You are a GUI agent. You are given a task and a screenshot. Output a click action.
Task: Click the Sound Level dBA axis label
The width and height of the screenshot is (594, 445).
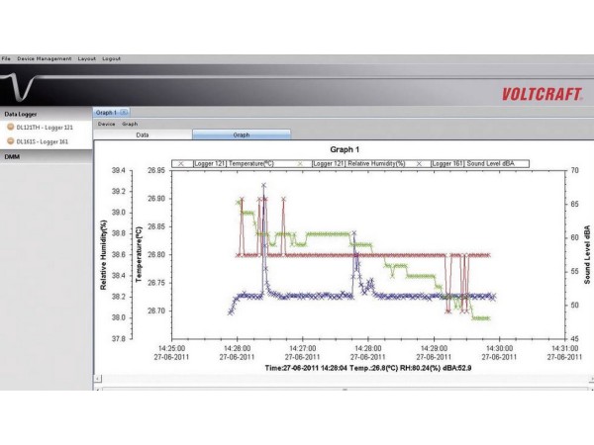587,255
